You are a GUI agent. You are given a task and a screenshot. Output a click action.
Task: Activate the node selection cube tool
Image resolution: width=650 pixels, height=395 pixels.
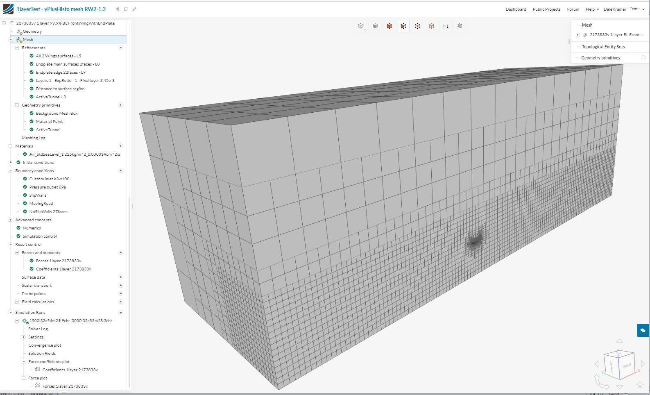[417, 26]
